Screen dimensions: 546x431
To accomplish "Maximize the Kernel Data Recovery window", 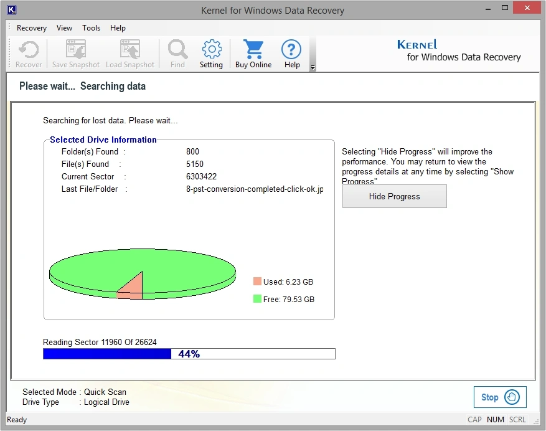I will [x=504, y=8].
